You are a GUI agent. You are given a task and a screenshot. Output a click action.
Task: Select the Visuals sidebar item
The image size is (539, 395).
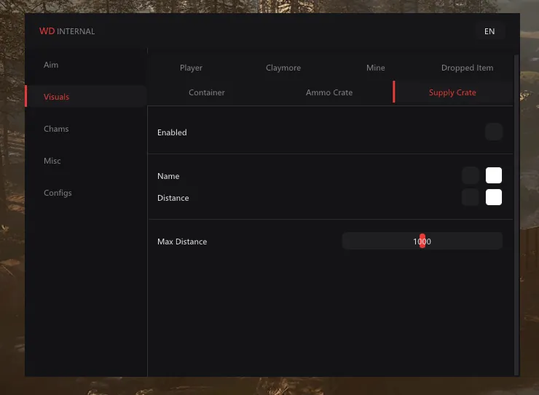click(86, 97)
